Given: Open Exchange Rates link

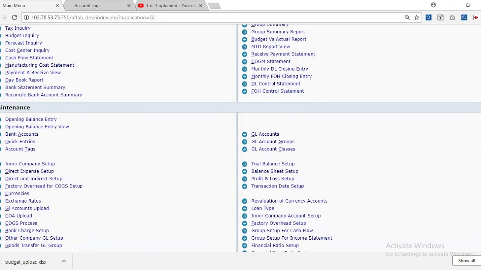Looking at the screenshot, I should point(23,201).
